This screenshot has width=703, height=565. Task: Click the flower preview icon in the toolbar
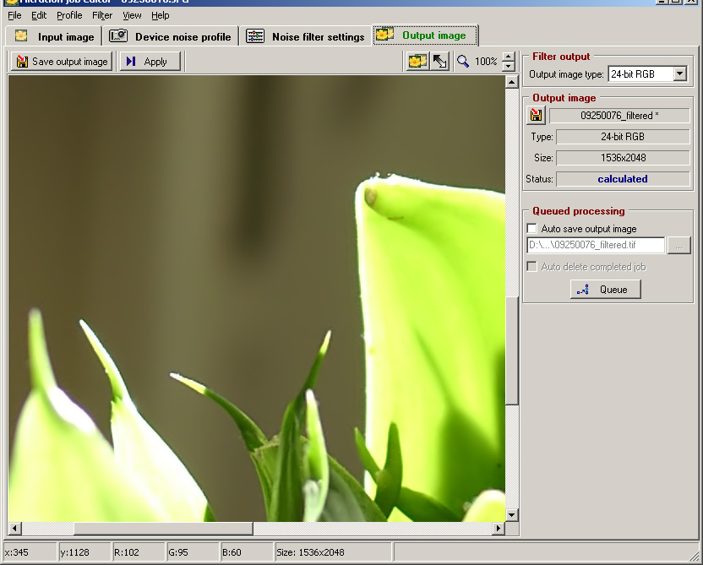pos(417,62)
